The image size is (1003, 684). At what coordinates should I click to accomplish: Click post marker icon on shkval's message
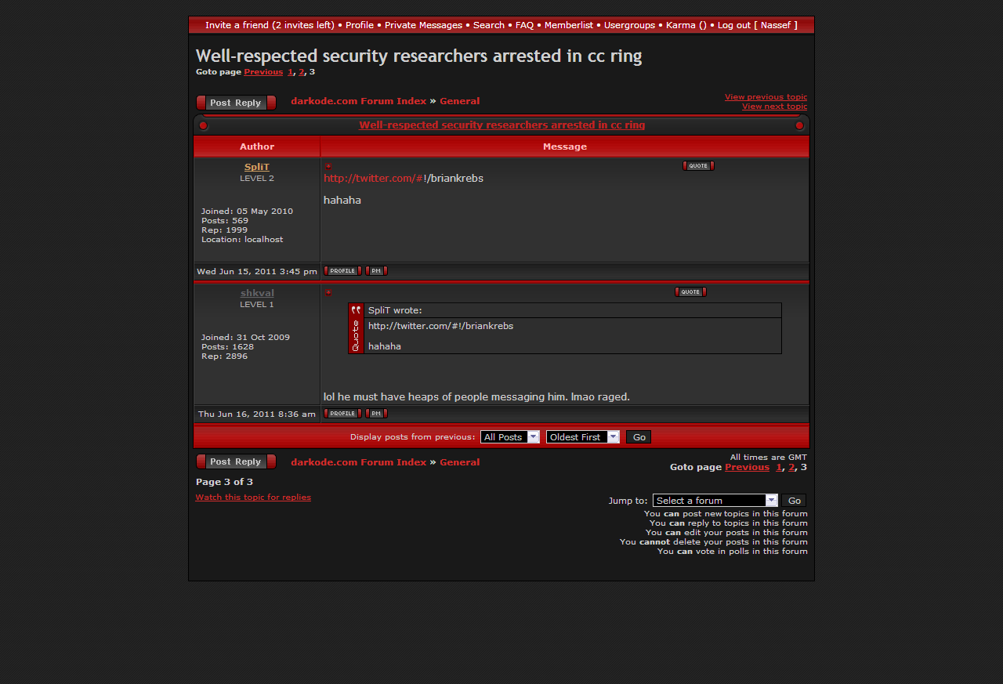tap(328, 293)
